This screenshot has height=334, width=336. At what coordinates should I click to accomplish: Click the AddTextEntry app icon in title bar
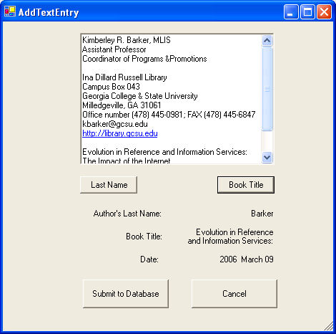[x=10, y=11]
